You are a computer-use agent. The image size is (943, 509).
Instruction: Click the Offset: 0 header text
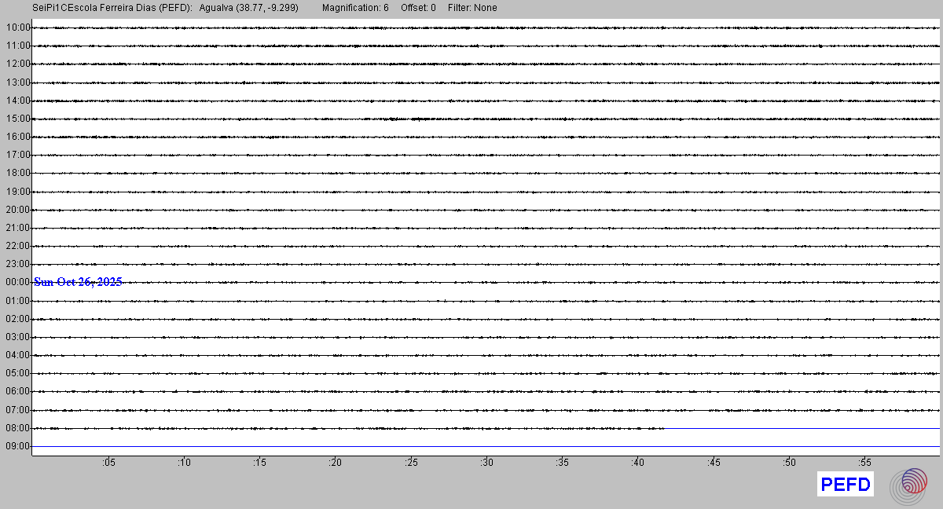tap(418, 8)
